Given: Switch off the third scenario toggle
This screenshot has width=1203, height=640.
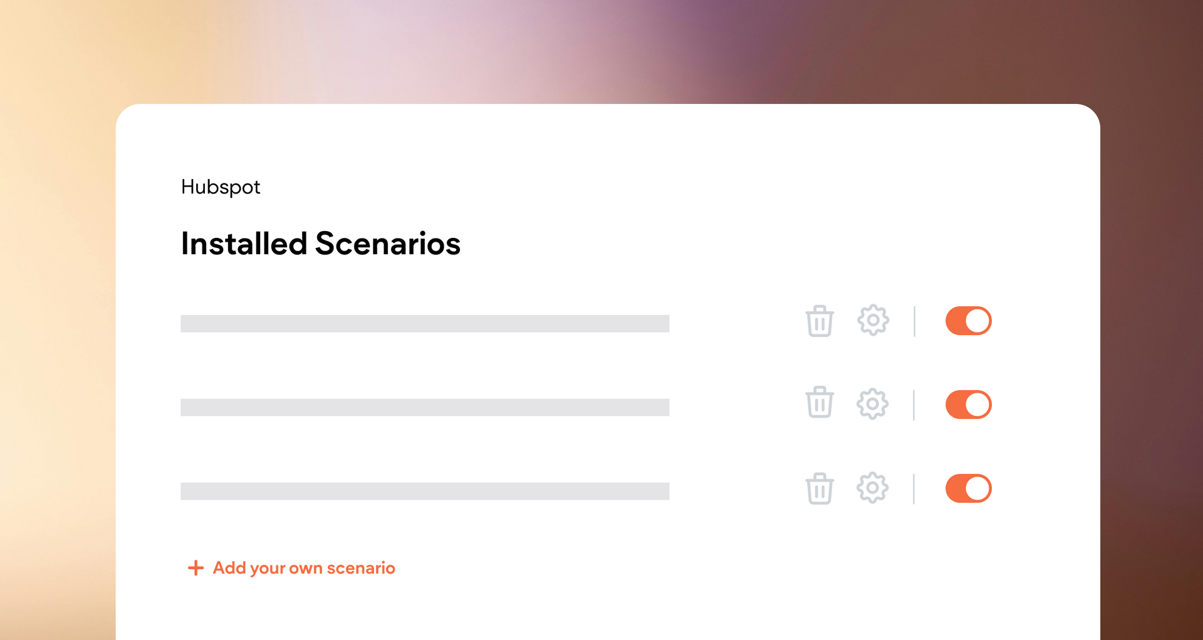Looking at the screenshot, I should coord(968,488).
